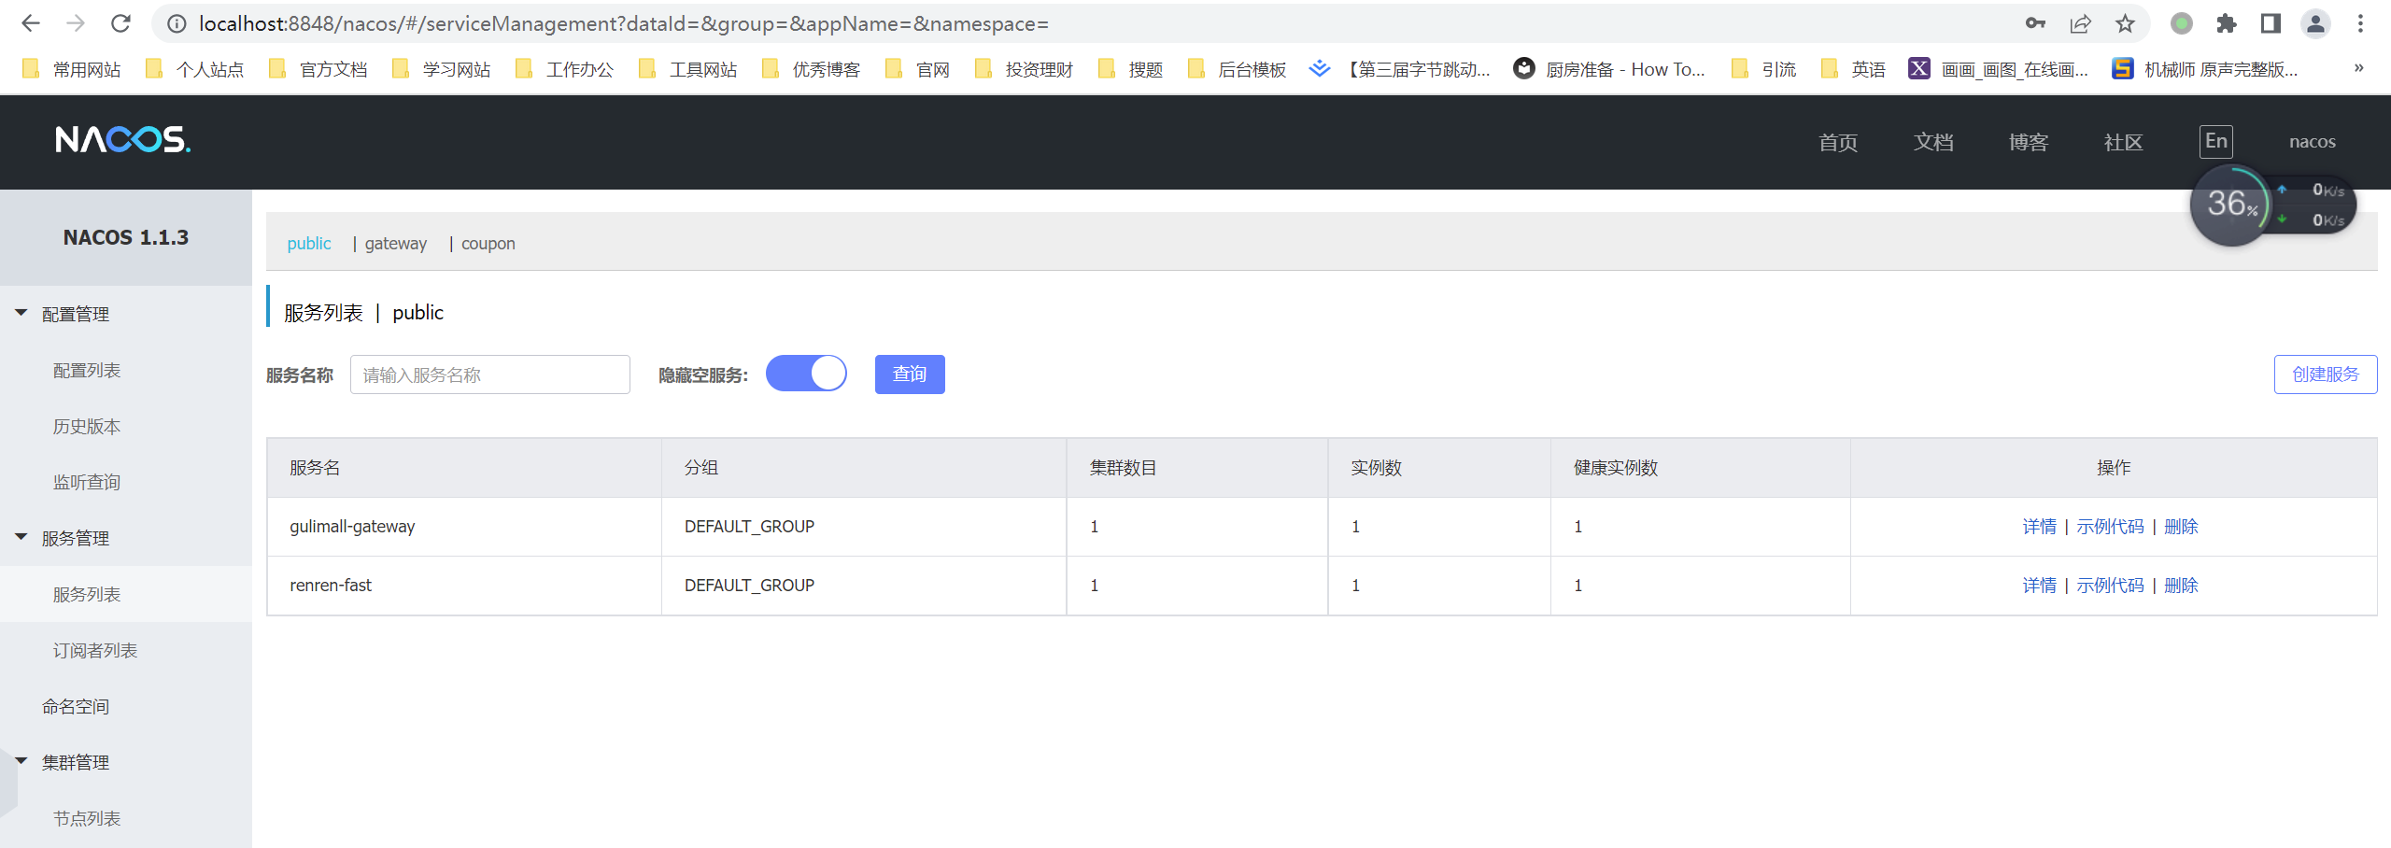Viewport: 2391px width, 848px height.
Task: Open the 画画_画图_在线画 bookmark
Action: click(1999, 69)
